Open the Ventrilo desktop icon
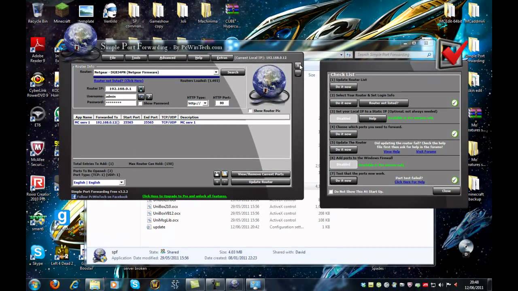The height and width of the screenshot is (291, 518). pyautogui.click(x=110, y=13)
